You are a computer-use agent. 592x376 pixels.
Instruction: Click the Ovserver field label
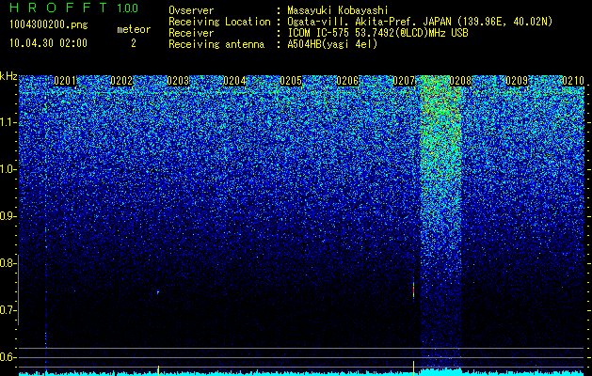coord(191,10)
